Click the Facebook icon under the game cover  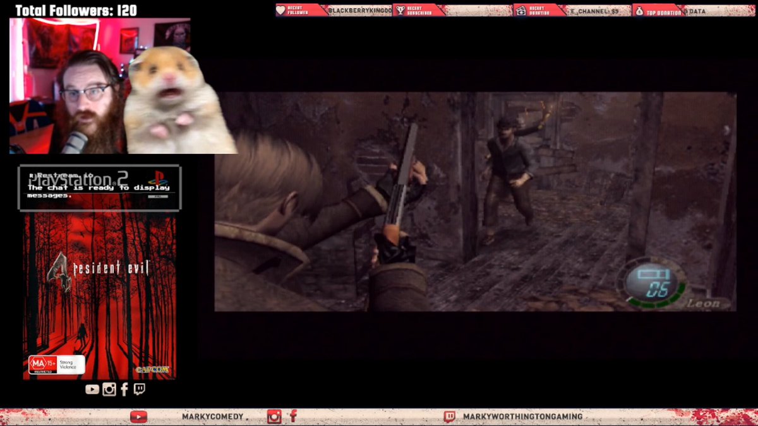tap(124, 389)
